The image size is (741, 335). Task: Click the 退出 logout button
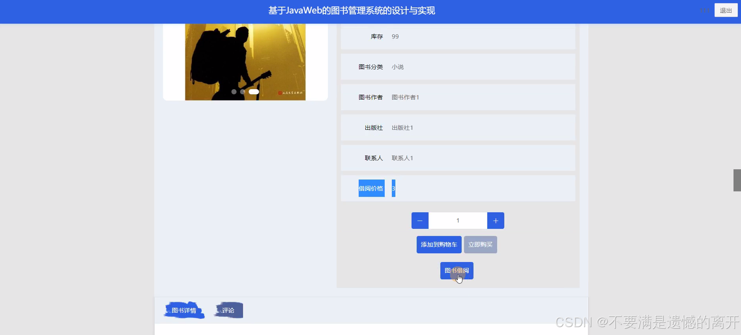726,11
